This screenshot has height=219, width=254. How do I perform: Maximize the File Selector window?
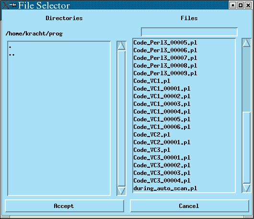(x=241, y=5)
